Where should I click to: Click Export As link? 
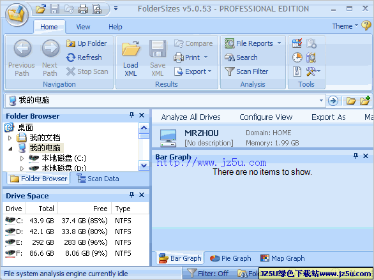[329, 117]
